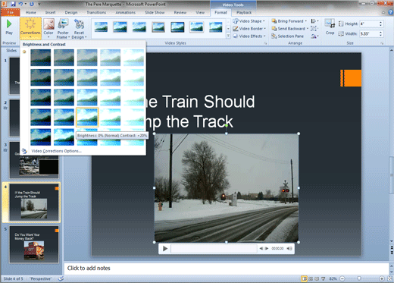Select the Crop tool

point(330,27)
